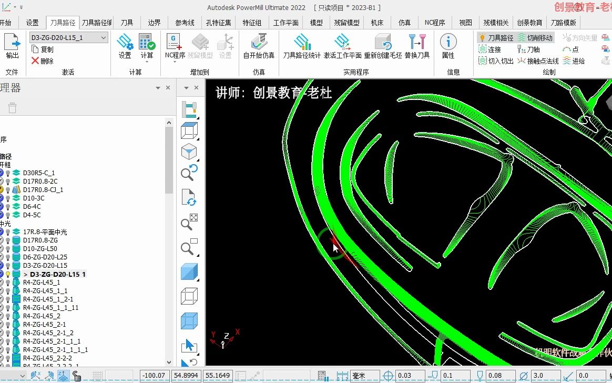
Task: Toggle 进给 draw option
Action: pyautogui.click(x=574, y=61)
